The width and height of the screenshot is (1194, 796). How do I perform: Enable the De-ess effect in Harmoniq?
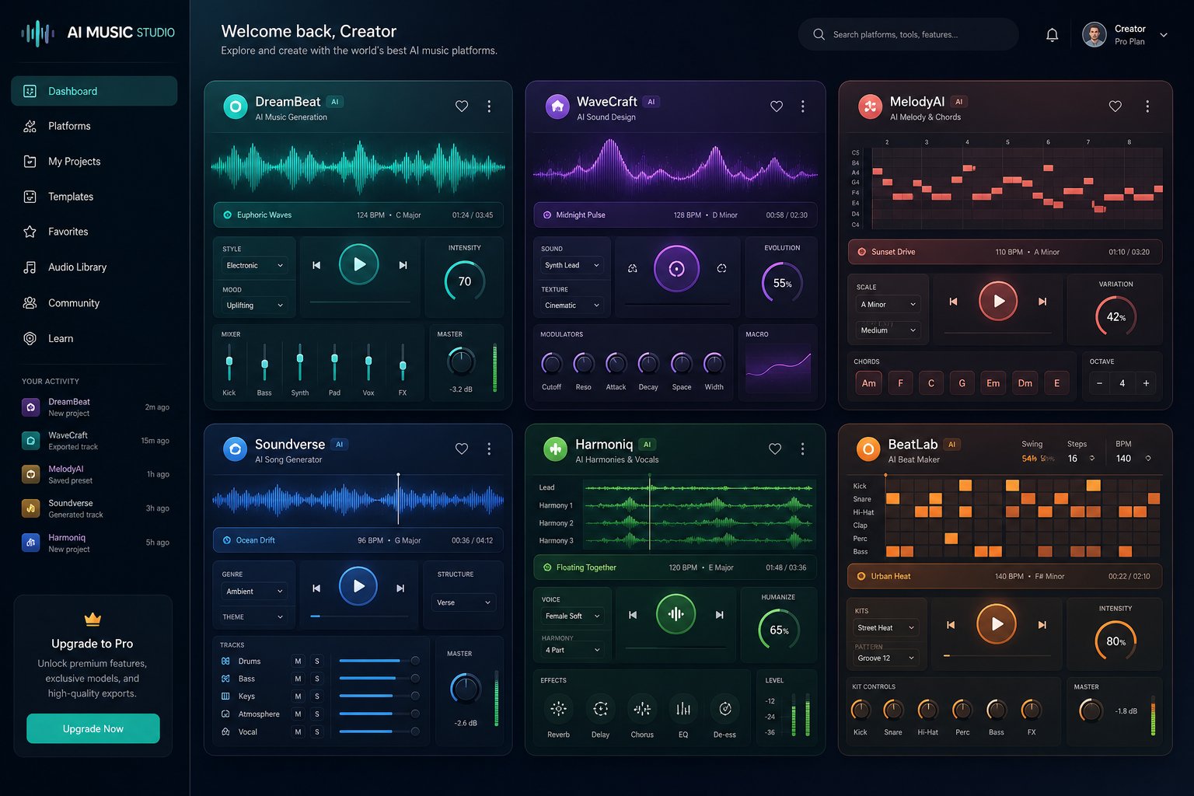click(724, 708)
